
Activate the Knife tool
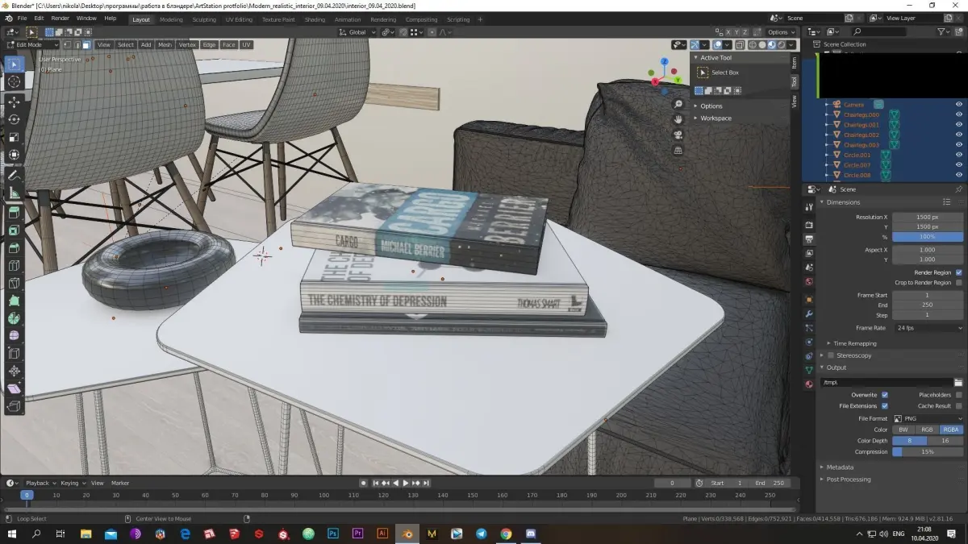pos(15,283)
